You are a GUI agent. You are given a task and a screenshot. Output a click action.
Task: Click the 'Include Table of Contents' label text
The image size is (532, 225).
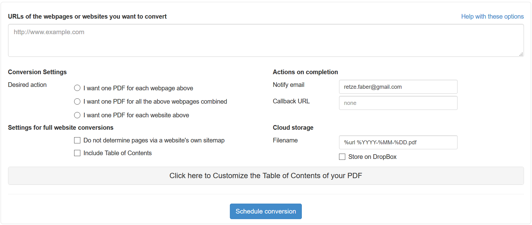tap(118, 153)
